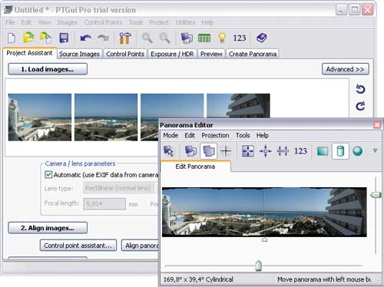
Task: Toggle the highlighted blended layers icon in Panorama Editor
Action: pyautogui.click(x=209, y=151)
